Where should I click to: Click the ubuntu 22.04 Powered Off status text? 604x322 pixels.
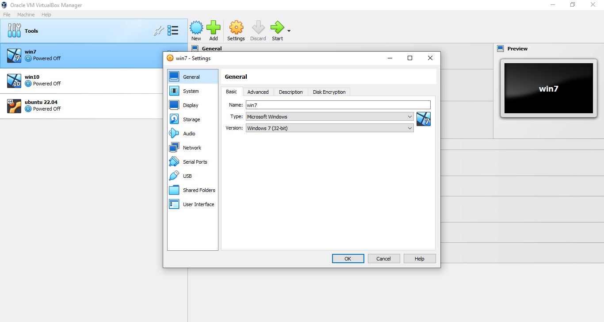(x=47, y=109)
